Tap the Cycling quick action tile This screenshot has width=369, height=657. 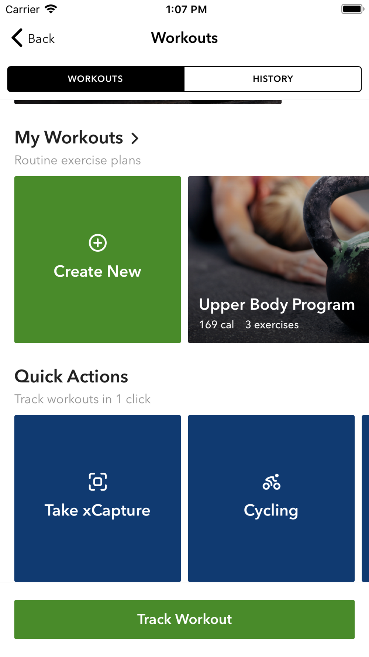[271, 498]
